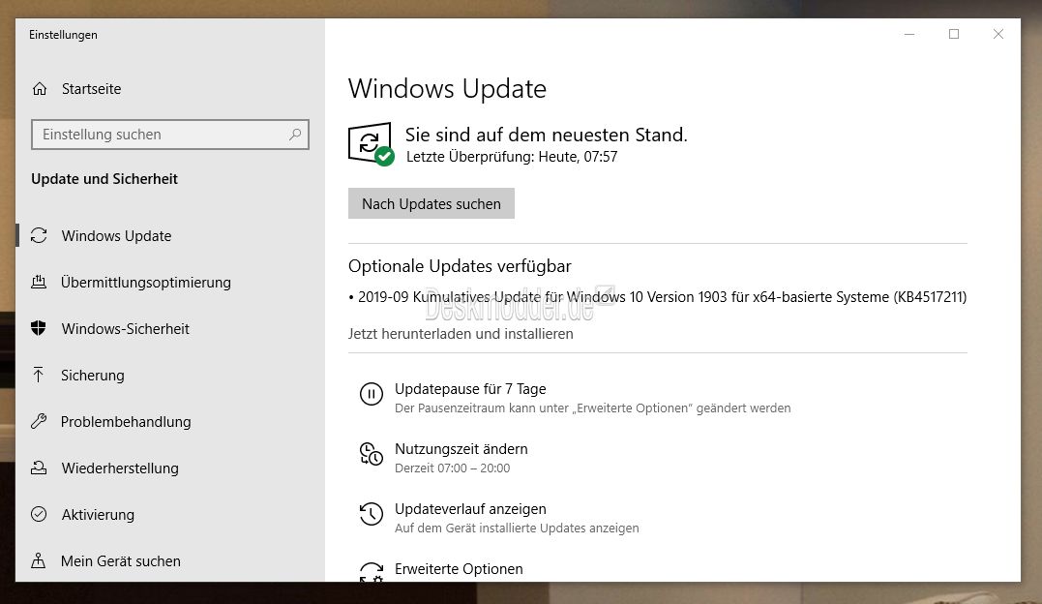
Task: Maximize the Einstellungen window
Action: [x=954, y=34]
